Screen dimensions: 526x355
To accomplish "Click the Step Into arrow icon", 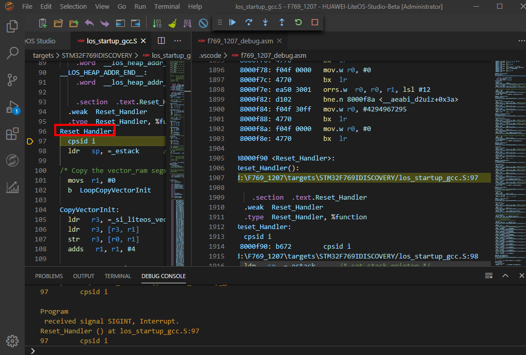I will [265, 23].
